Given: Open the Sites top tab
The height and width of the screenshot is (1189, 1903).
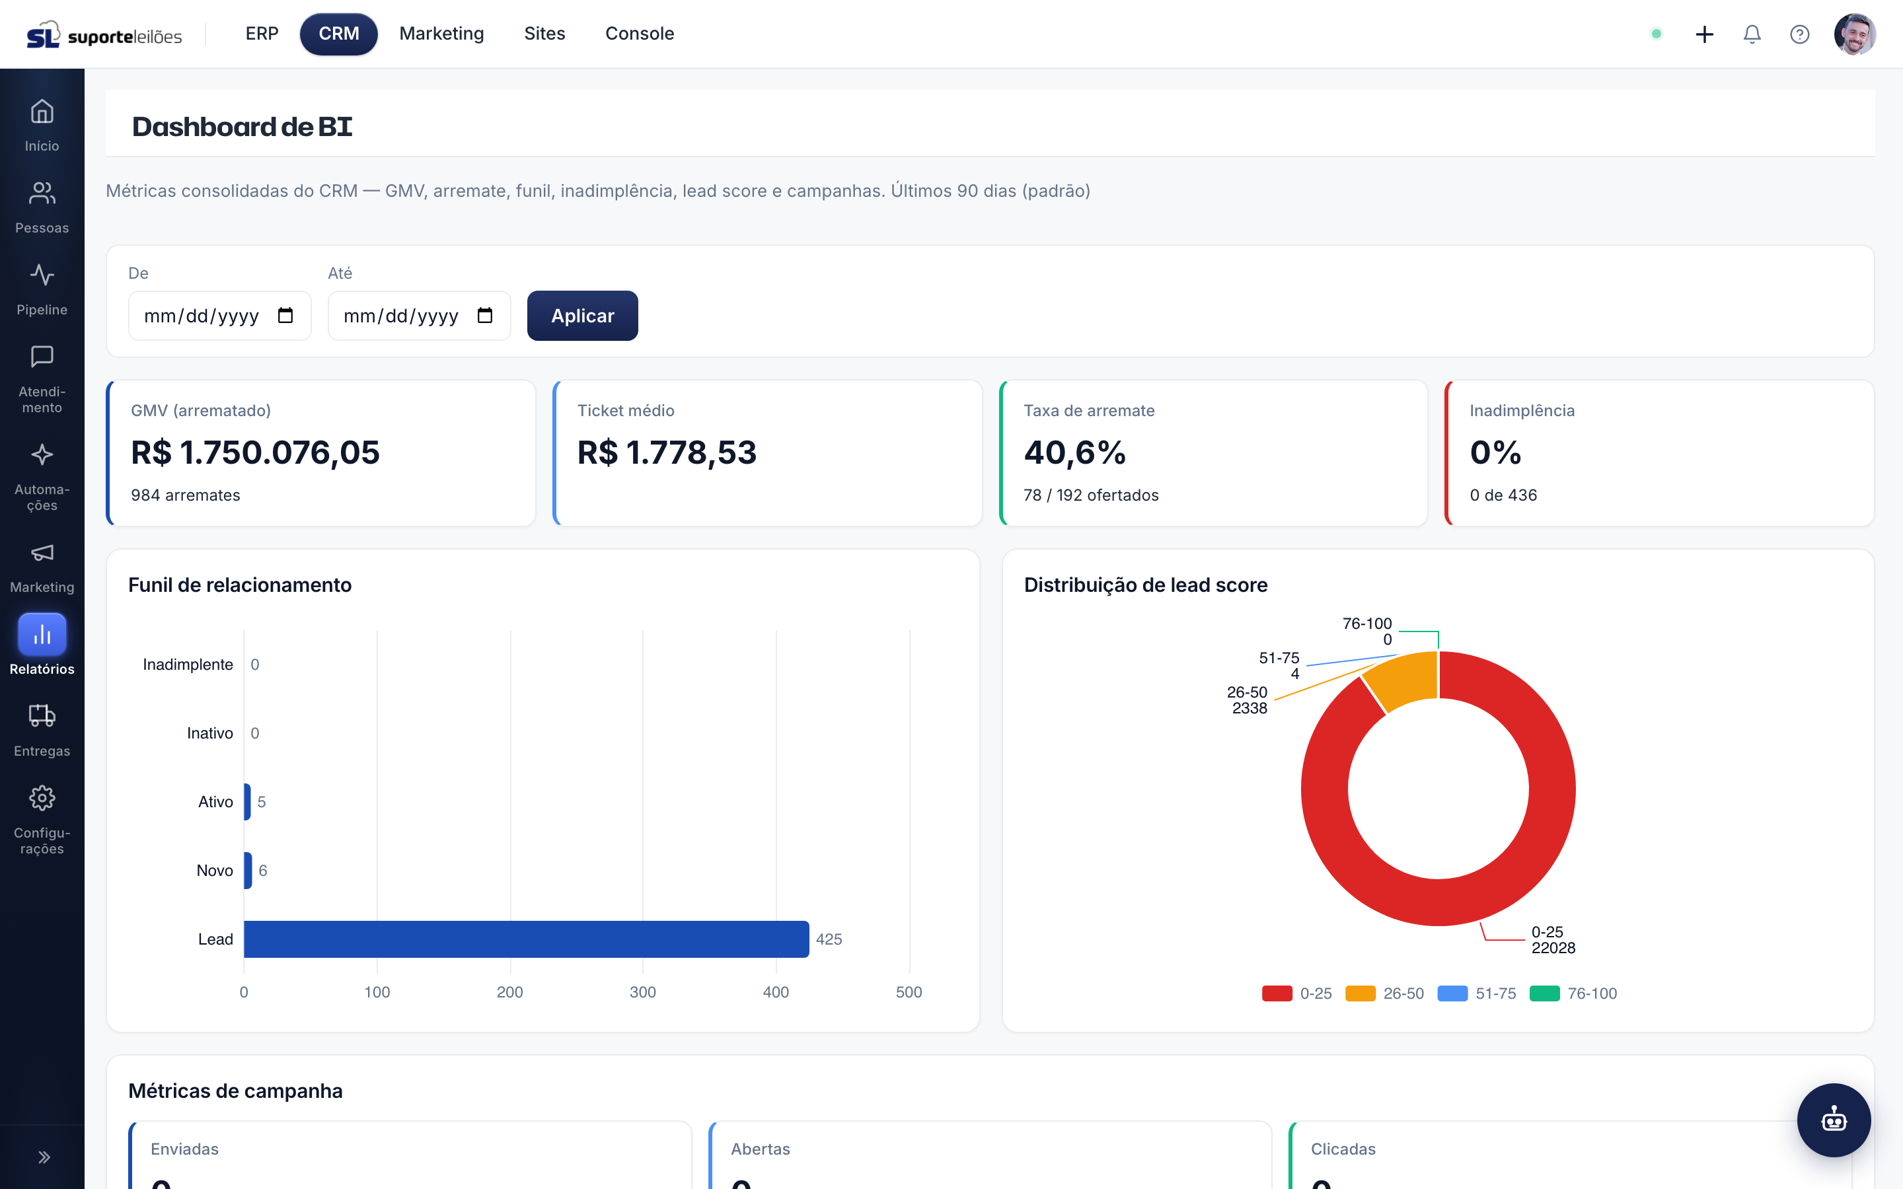Looking at the screenshot, I should [x=544, y=34].
